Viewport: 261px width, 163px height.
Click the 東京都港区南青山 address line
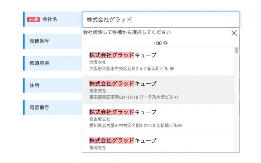[134, 97]
